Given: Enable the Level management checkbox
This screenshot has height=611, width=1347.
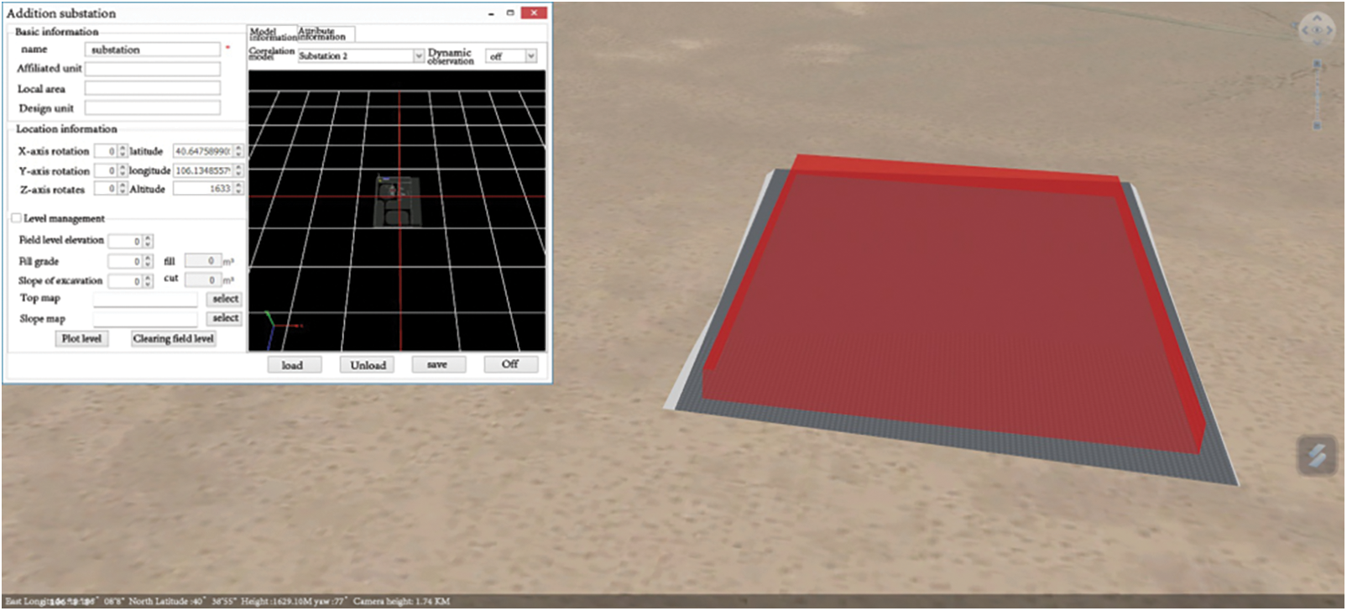Looking at the screenshot, I should (x=16, y=218).
